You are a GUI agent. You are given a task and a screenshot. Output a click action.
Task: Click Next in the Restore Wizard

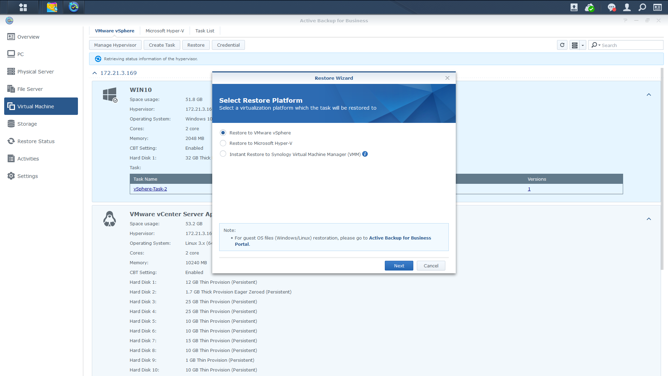point(399,266)
